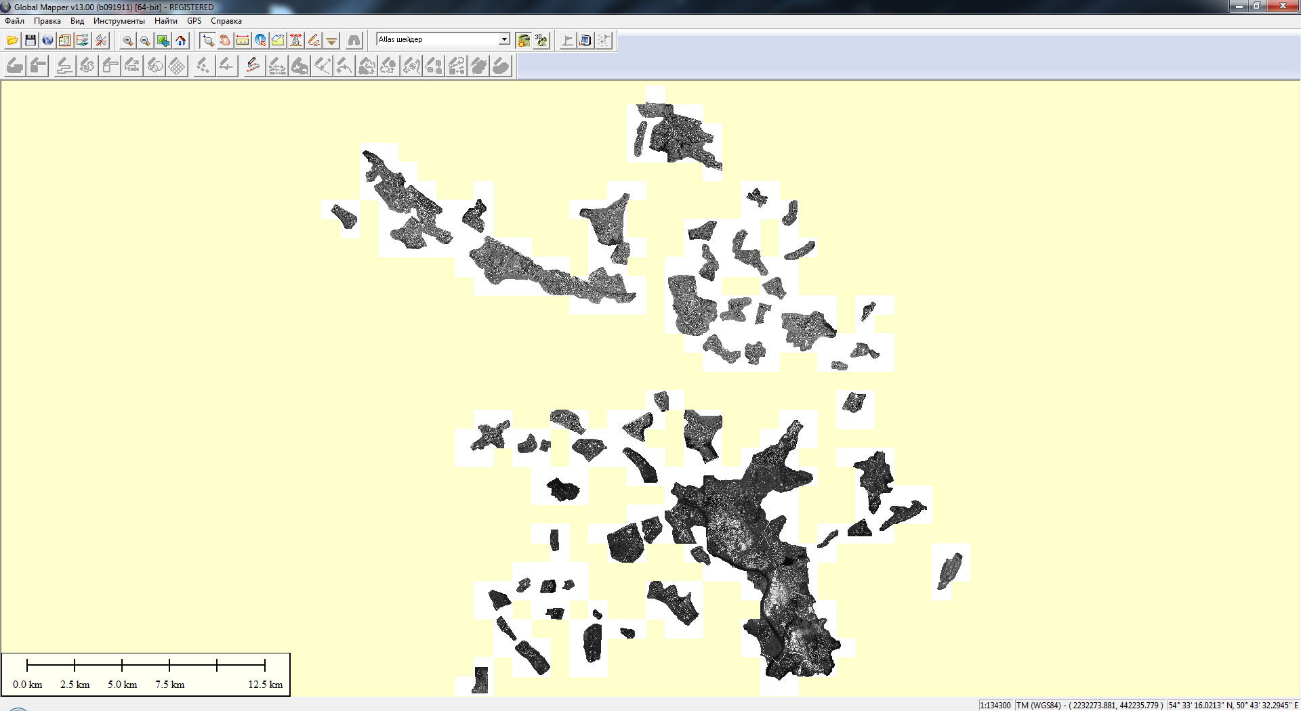Toggle the hill shading button
The height and width of the screenshot is (711, 1301).
pyautogui.click(x=523, y=41)
